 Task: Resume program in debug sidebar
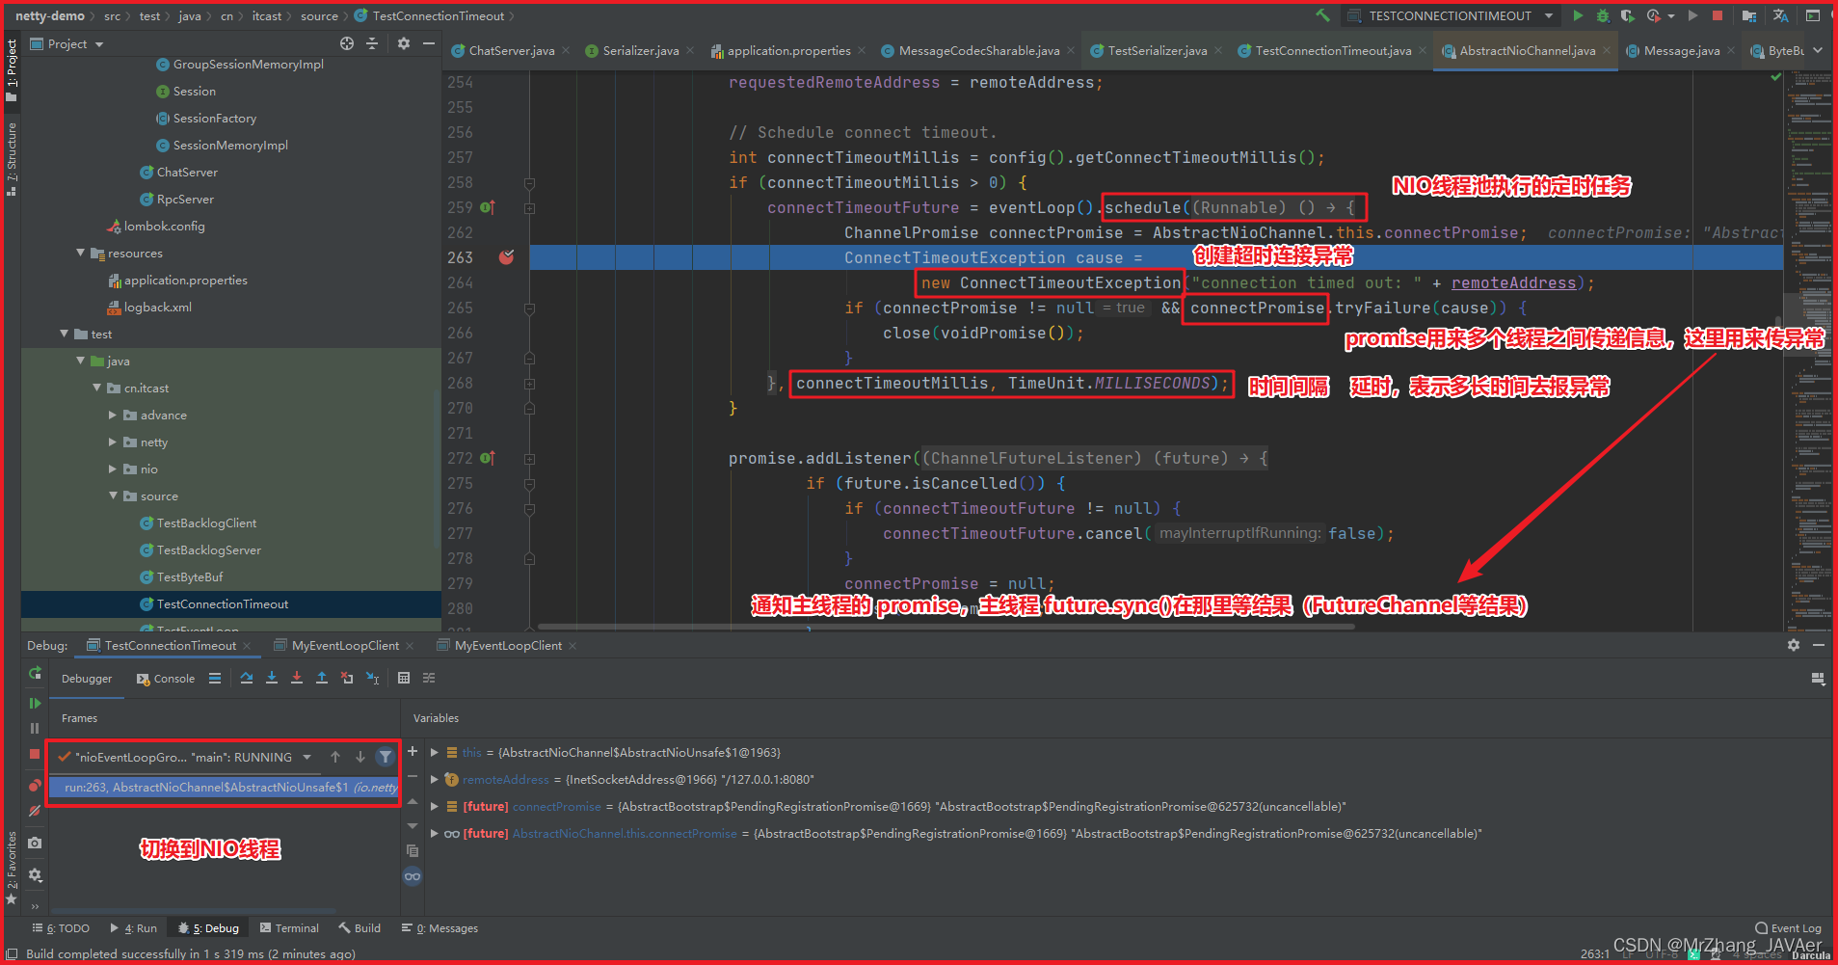tap(35, 703)
